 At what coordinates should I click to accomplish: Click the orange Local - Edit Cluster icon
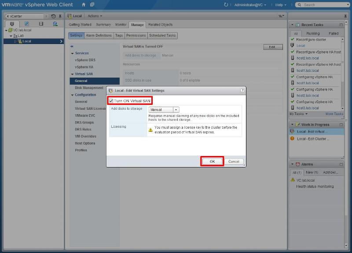pos(292,138)
